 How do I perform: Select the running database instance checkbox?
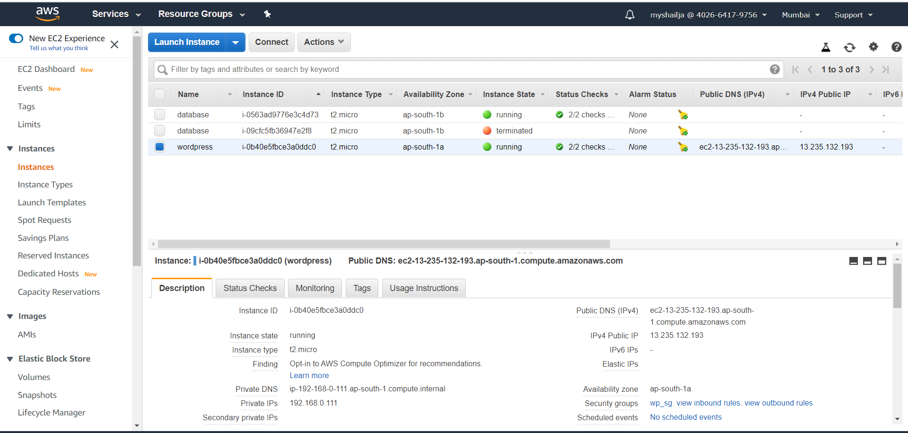(x=159, y=115)
